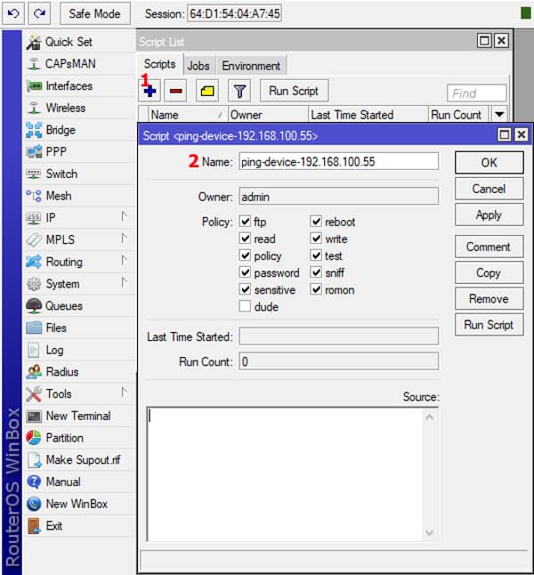Screen dimensions: 534x575
Task: Open New Terminal from sidebar
Action: click(x=77, y=416)
